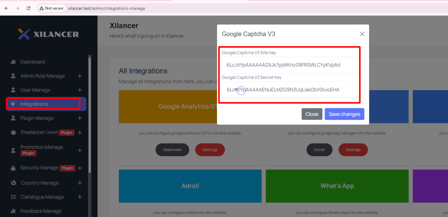Viewport: 448px width, 217px height.
Task: Expand User Manage with plus
Action: click(x=80, y=90)
